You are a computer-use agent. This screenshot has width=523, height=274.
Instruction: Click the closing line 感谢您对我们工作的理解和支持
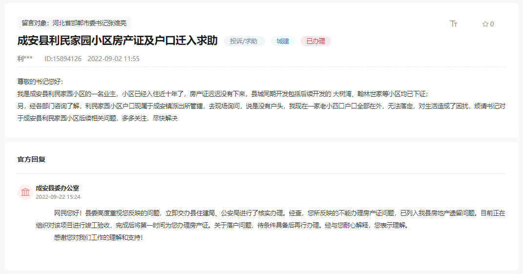(98, 238)
